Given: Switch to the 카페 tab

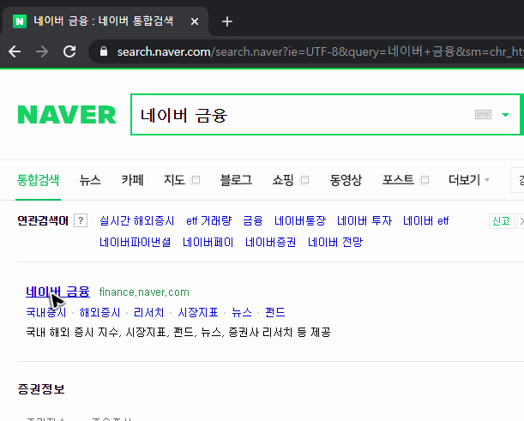Looking at the screenshot, I should click(x=132, y=180).
